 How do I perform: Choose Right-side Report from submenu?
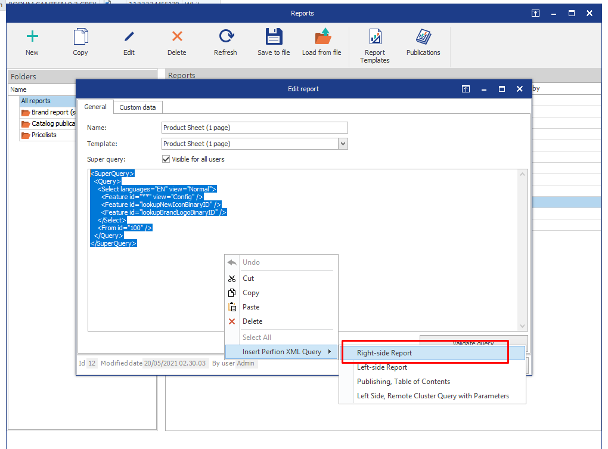pyautogui.click(x=432, y=353)
